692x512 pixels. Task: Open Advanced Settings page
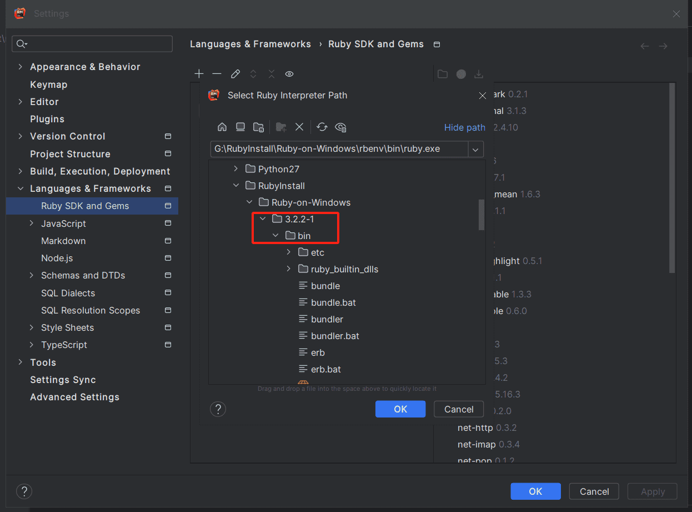pyautogui.click(x=74, y=397)
